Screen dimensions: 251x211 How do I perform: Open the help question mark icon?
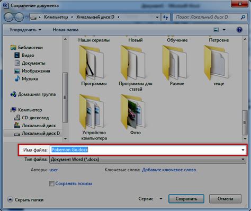(x=239, y=30)
